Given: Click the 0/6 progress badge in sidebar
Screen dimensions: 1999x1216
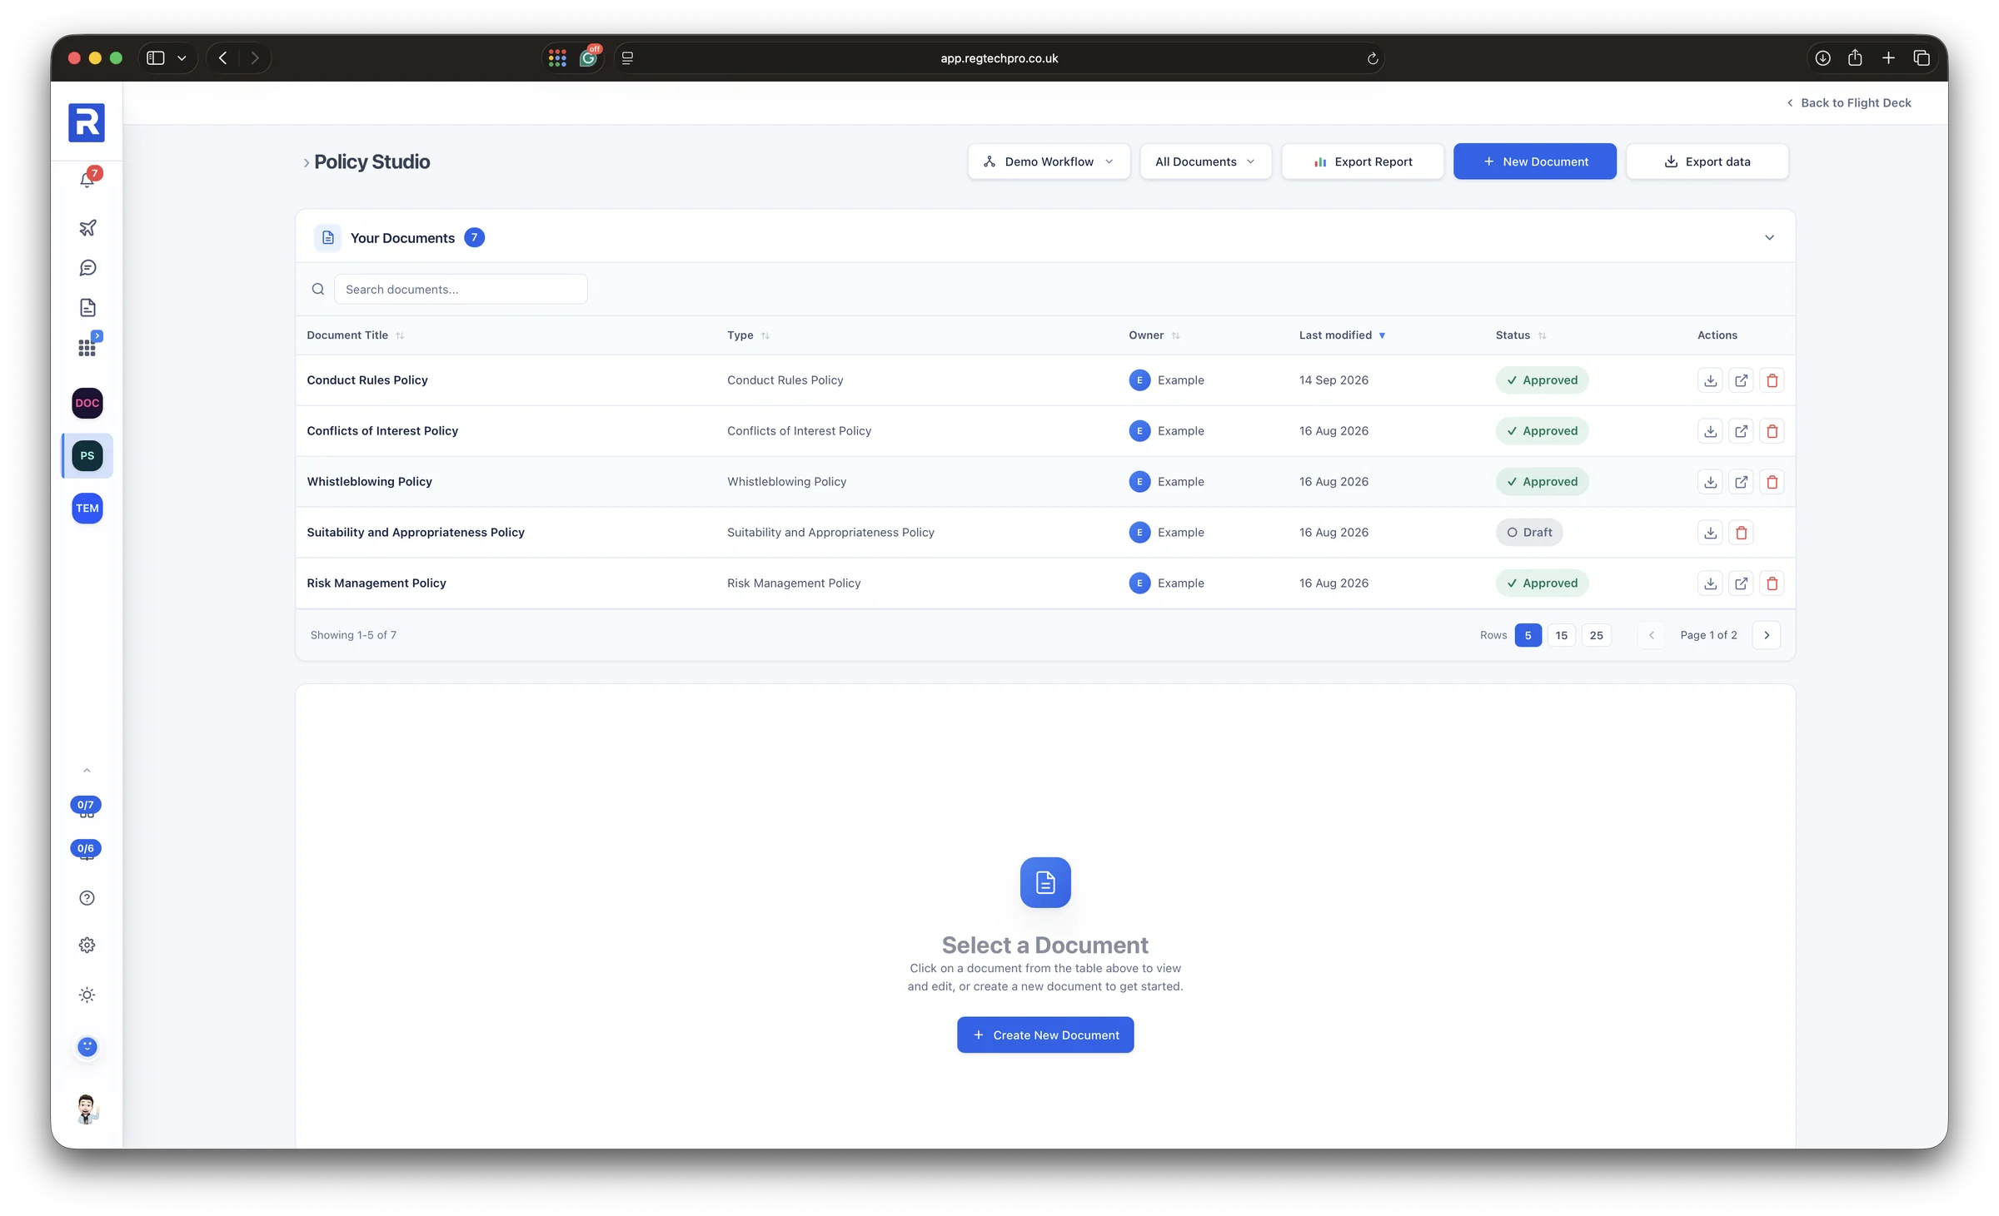Looking at the screenshot, I should [x=86, y=850].
